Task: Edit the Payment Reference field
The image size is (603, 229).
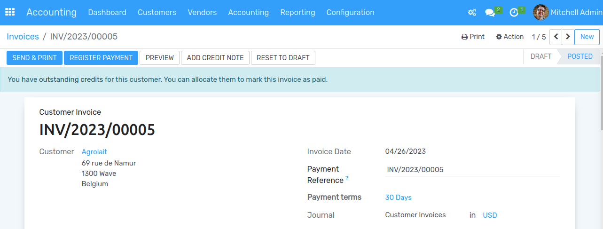Action: 472,170
